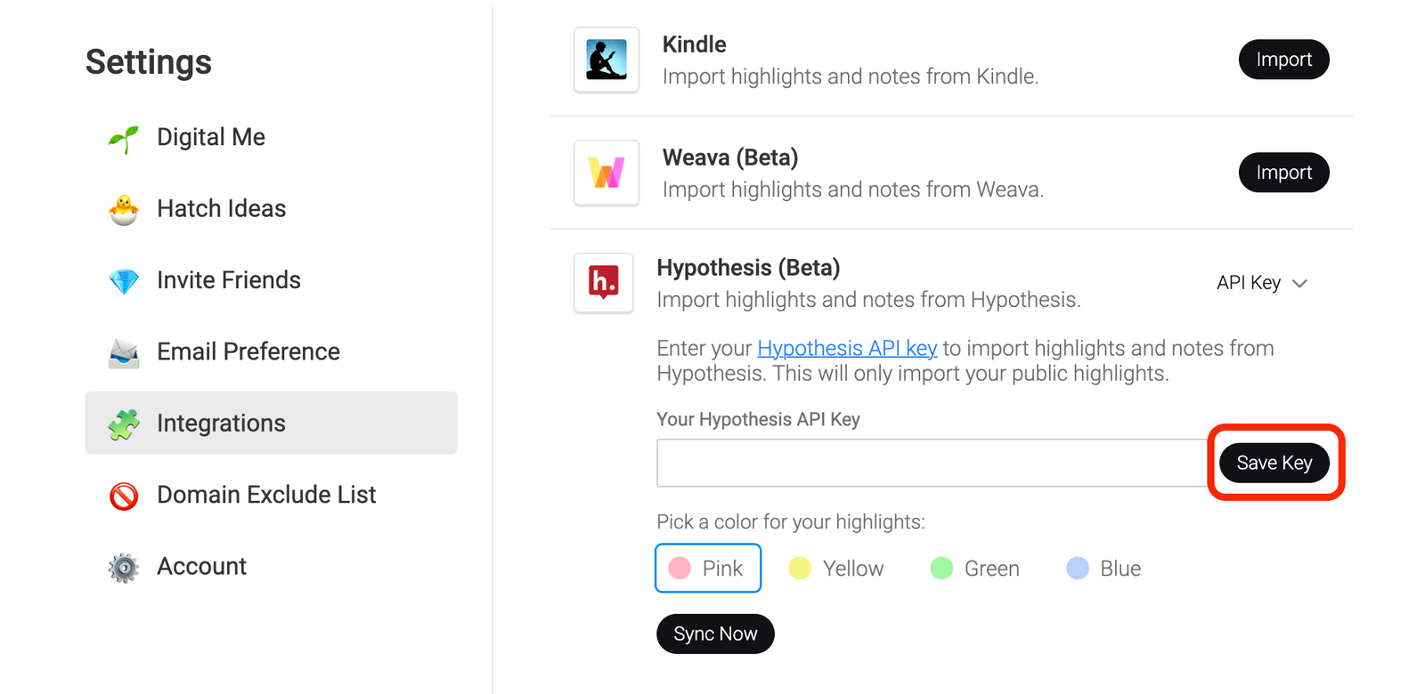Click the Invite Friends diamond icon
Screen dimensions: 1425x694
click(124, 281)
